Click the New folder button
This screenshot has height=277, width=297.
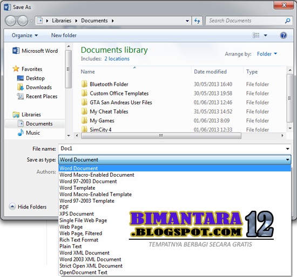[64, 36]
